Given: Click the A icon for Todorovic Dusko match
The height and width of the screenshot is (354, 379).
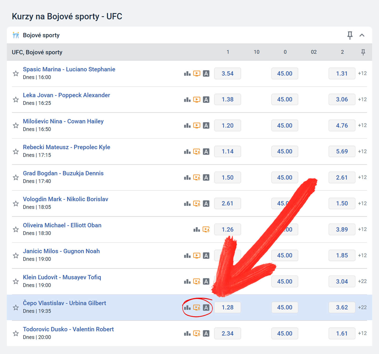Looking at the screenshot, I should tap(206, 334).
